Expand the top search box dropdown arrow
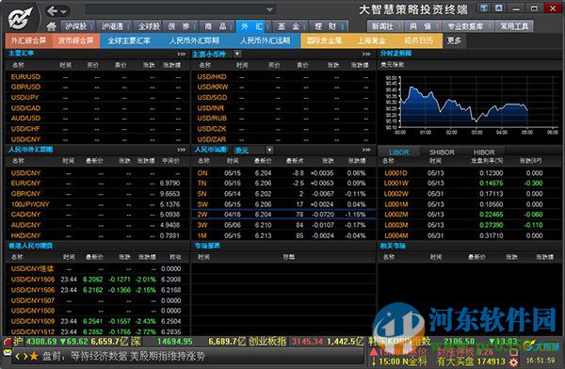The image size is (565, 369). click(269, 10)
